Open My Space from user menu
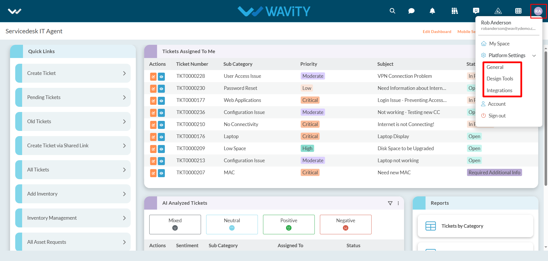The image size is (548, 261). click(499, 44)
